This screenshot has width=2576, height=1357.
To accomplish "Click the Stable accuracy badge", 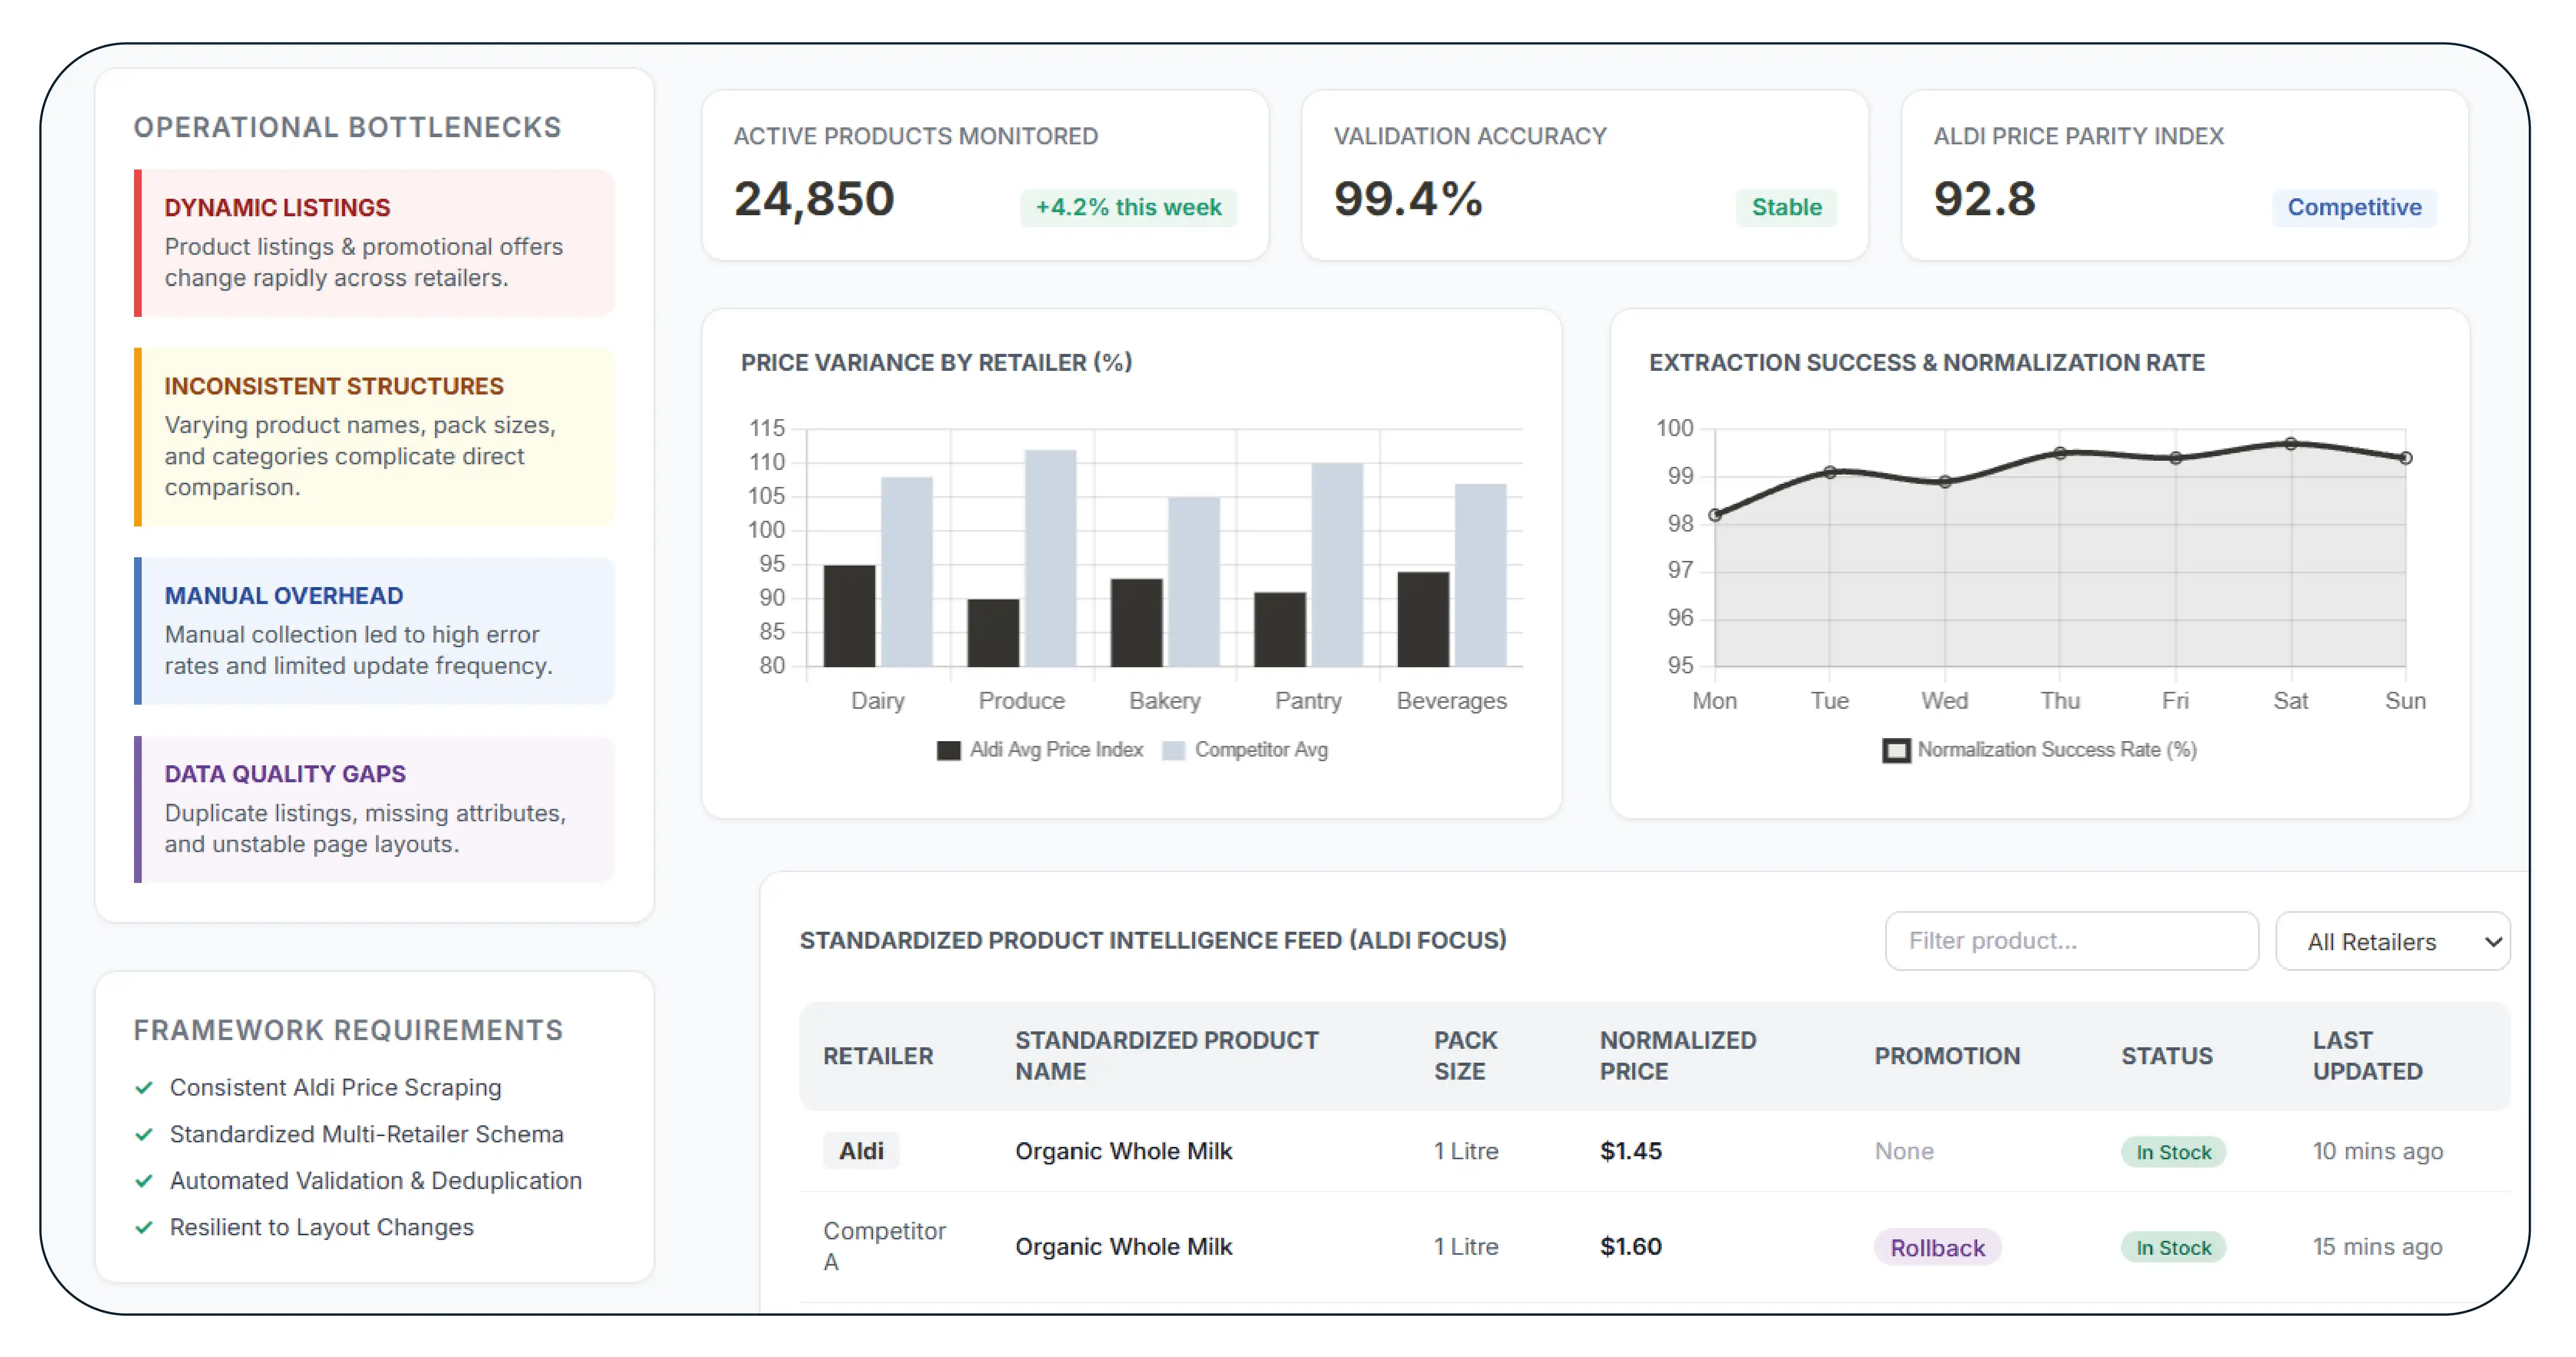I will click(x=1786, y=207).
